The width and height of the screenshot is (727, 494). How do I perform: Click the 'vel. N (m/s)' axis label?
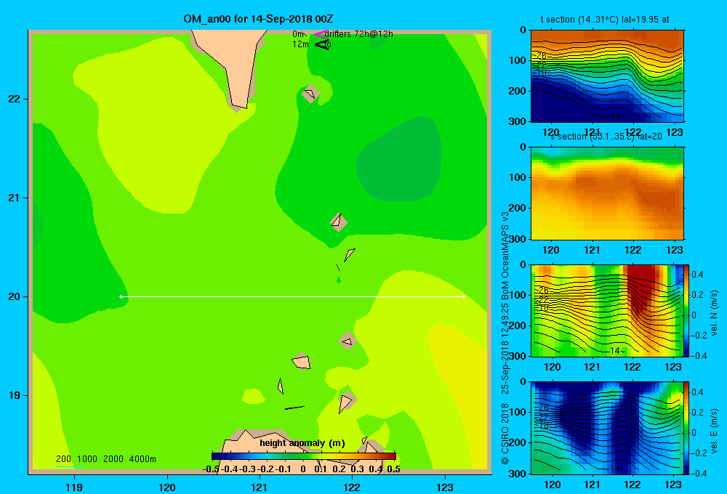click(714, 313)
